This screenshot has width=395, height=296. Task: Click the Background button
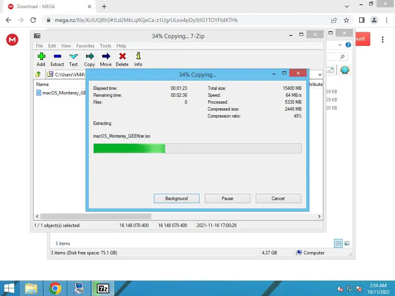[177, 198]
